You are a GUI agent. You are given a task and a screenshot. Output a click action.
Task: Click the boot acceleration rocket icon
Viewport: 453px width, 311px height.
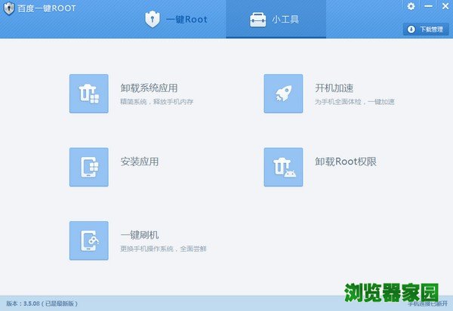click(x=283, y=94)
